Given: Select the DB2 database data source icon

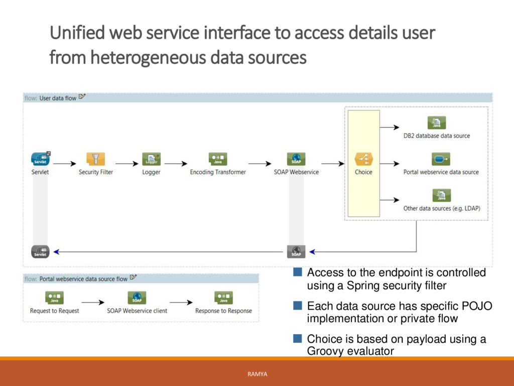Looking at the screenshot, I should (x=437, y=123).
